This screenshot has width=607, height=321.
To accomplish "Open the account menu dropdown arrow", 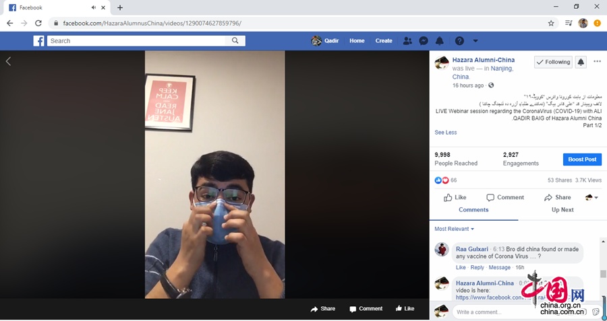I will point(475,41).
